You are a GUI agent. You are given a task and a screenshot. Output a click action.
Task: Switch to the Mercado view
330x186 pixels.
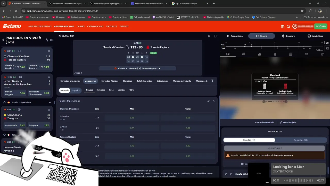tap(65, 90)
